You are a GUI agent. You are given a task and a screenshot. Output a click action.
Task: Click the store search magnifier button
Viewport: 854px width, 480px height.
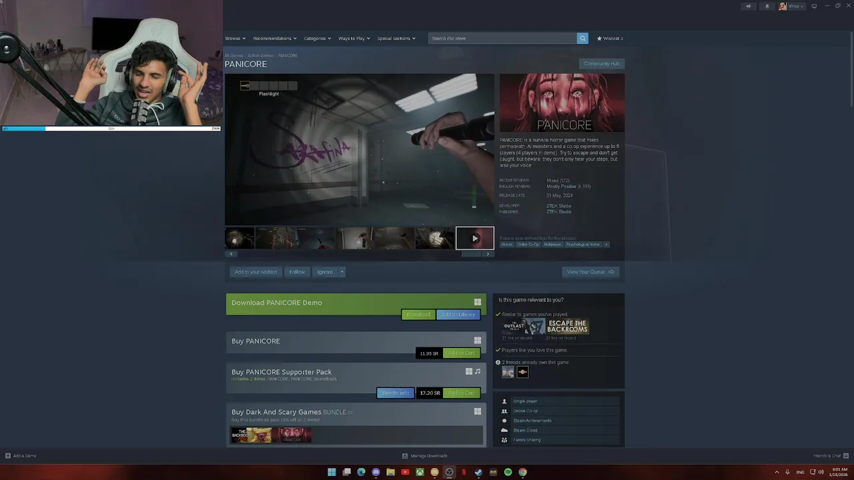582,38
